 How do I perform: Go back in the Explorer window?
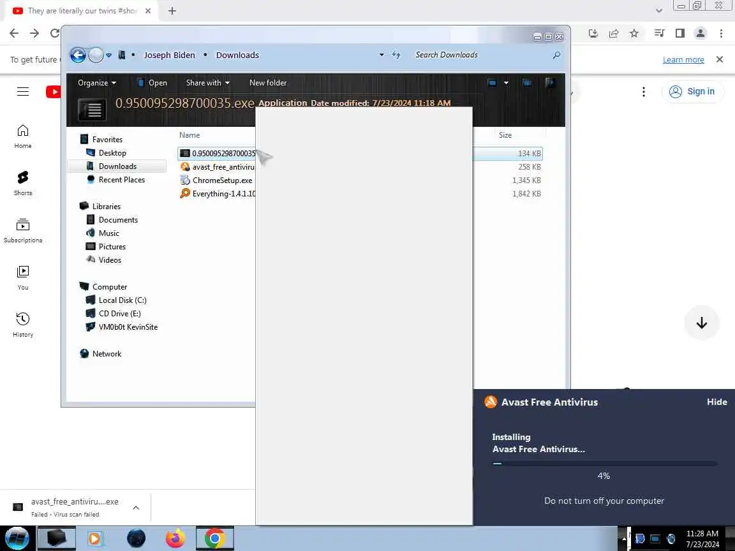pyautogui.click(x=78, y=55)
